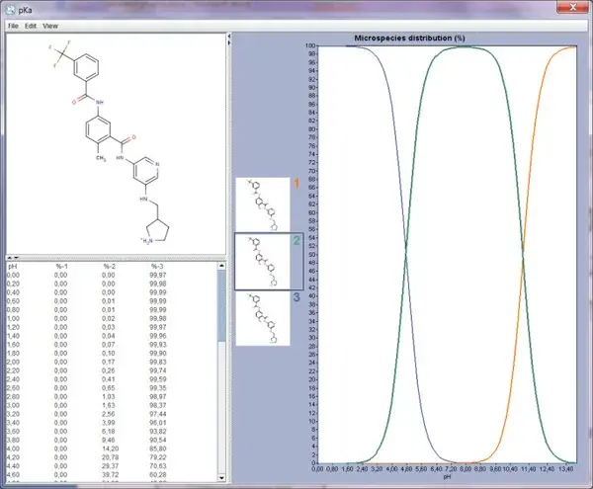Click the '39,72' value in %-2 column
593x489 pixels.
click(110, 474)
